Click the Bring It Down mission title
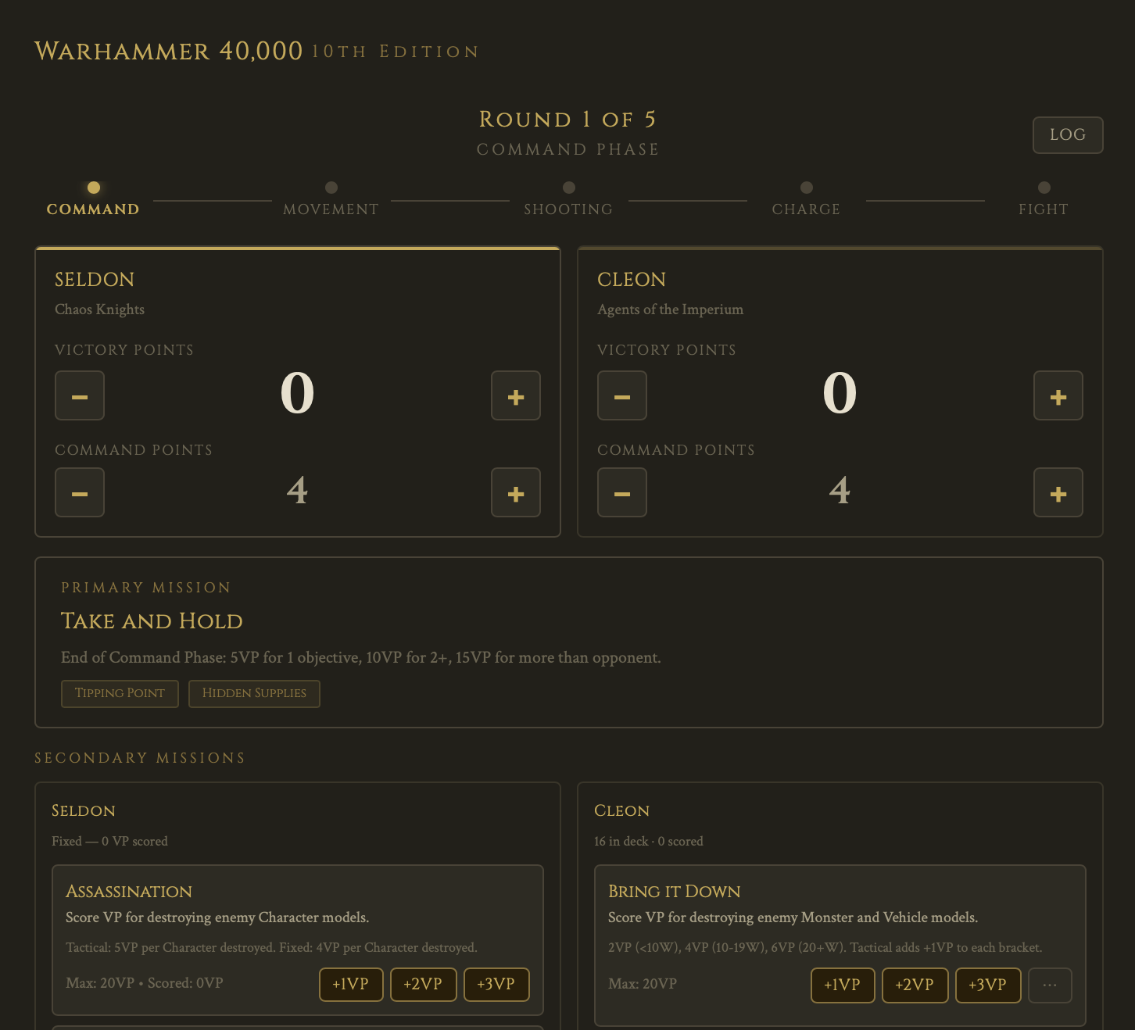The width and height of the screenshot is (1135, 1030). 675,892
